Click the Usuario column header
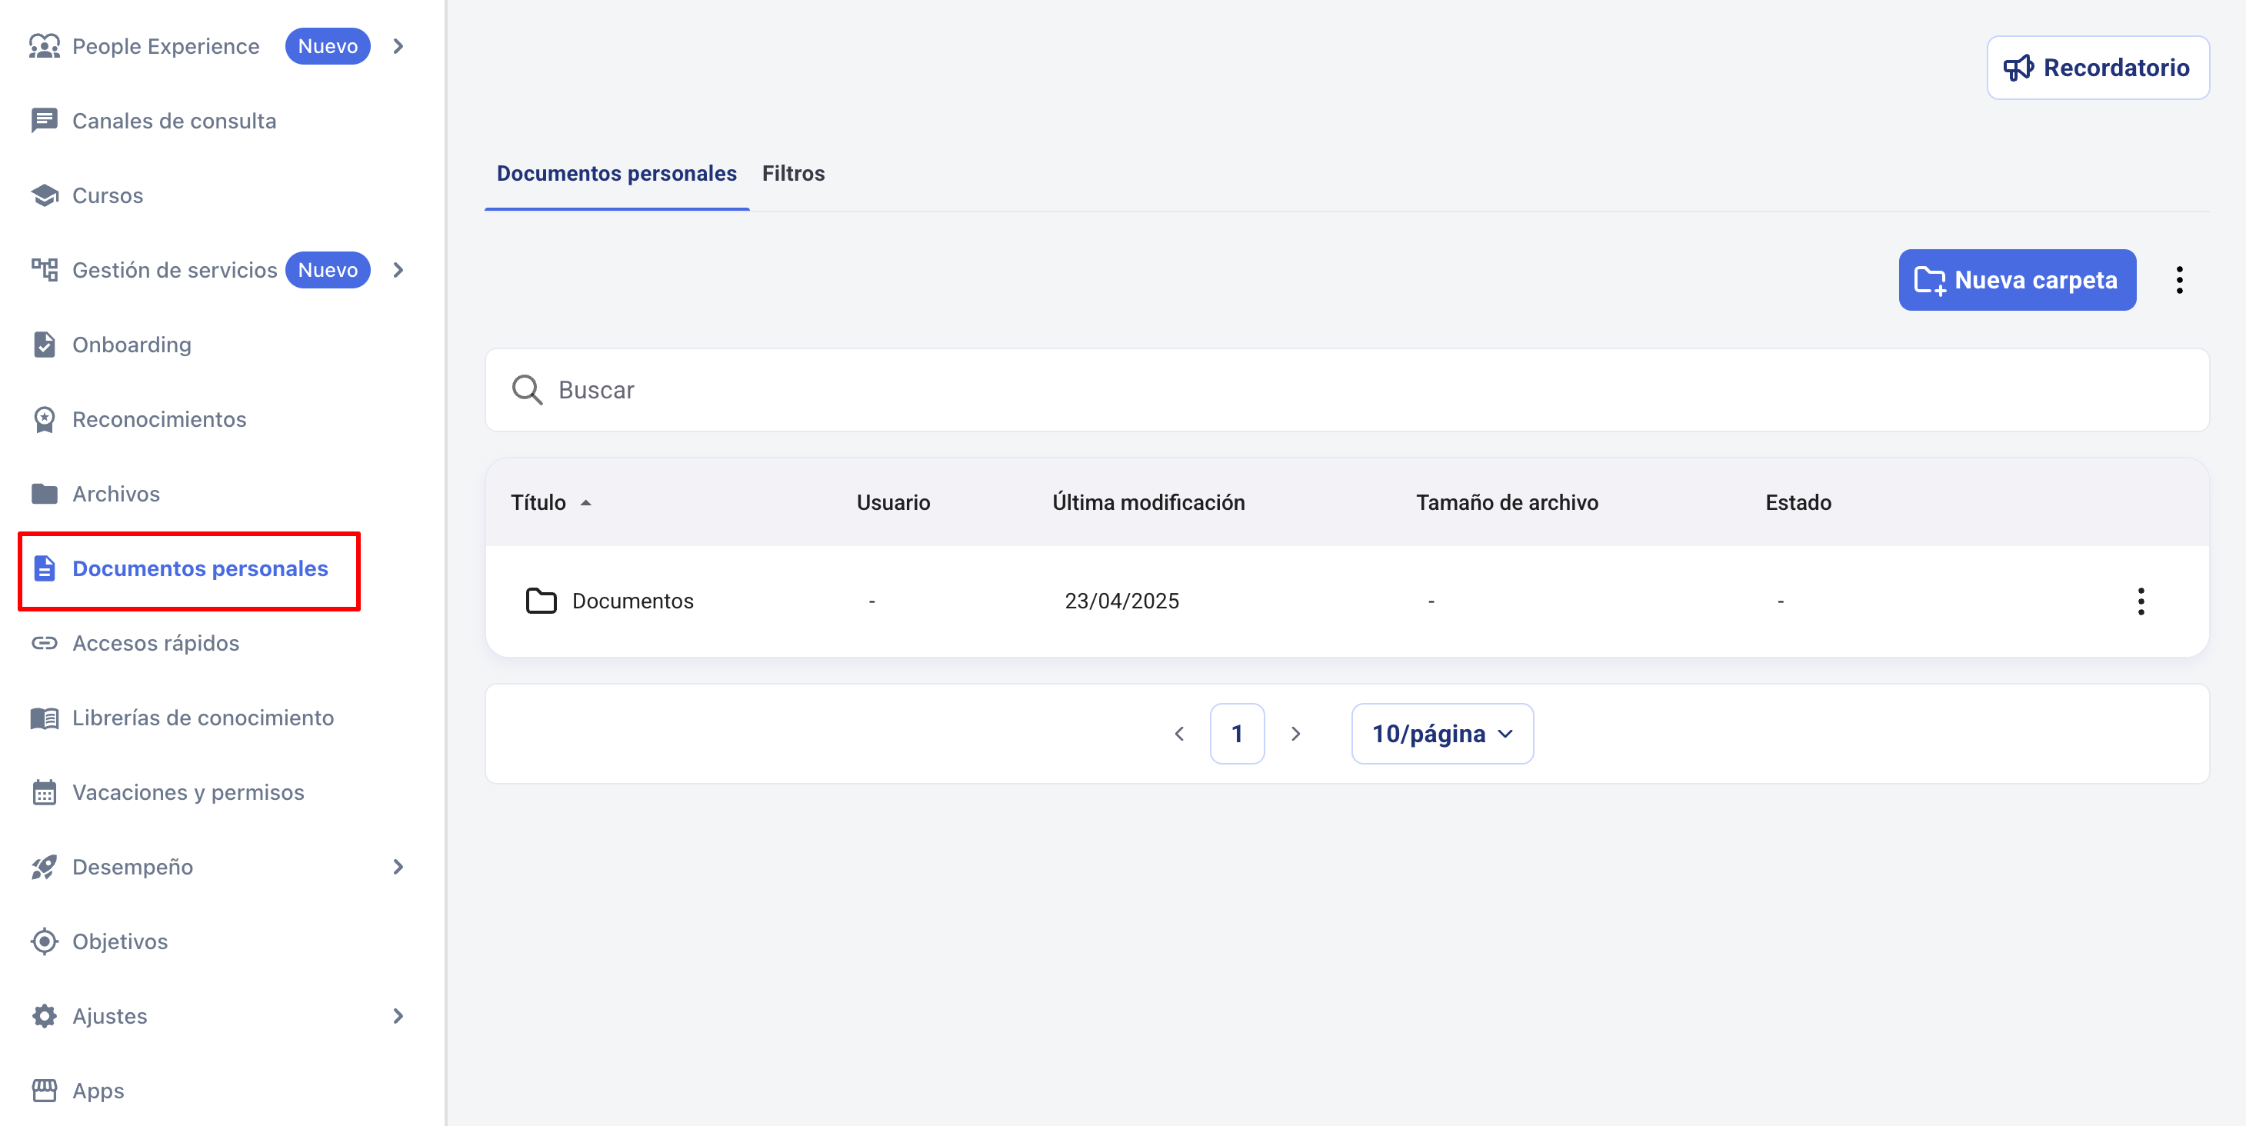2246x1126 pixels. (x=893, y=503)
